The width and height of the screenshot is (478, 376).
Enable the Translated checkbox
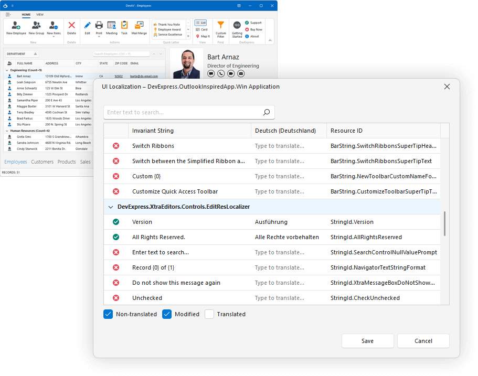click(x=209, y=314)
